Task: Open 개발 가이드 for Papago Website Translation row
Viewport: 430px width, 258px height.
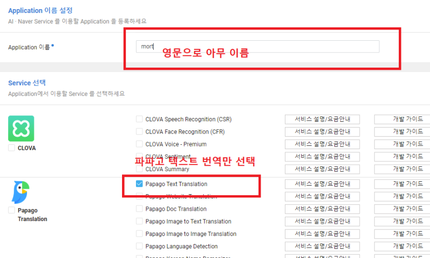Action: (402, 196)
